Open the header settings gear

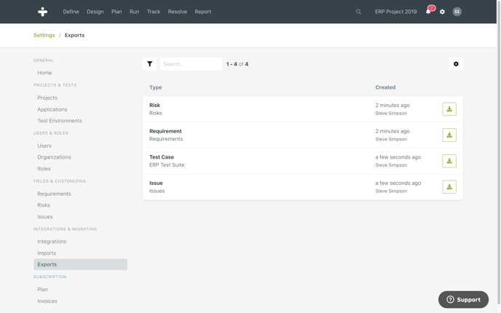click(x=442, y=12)
